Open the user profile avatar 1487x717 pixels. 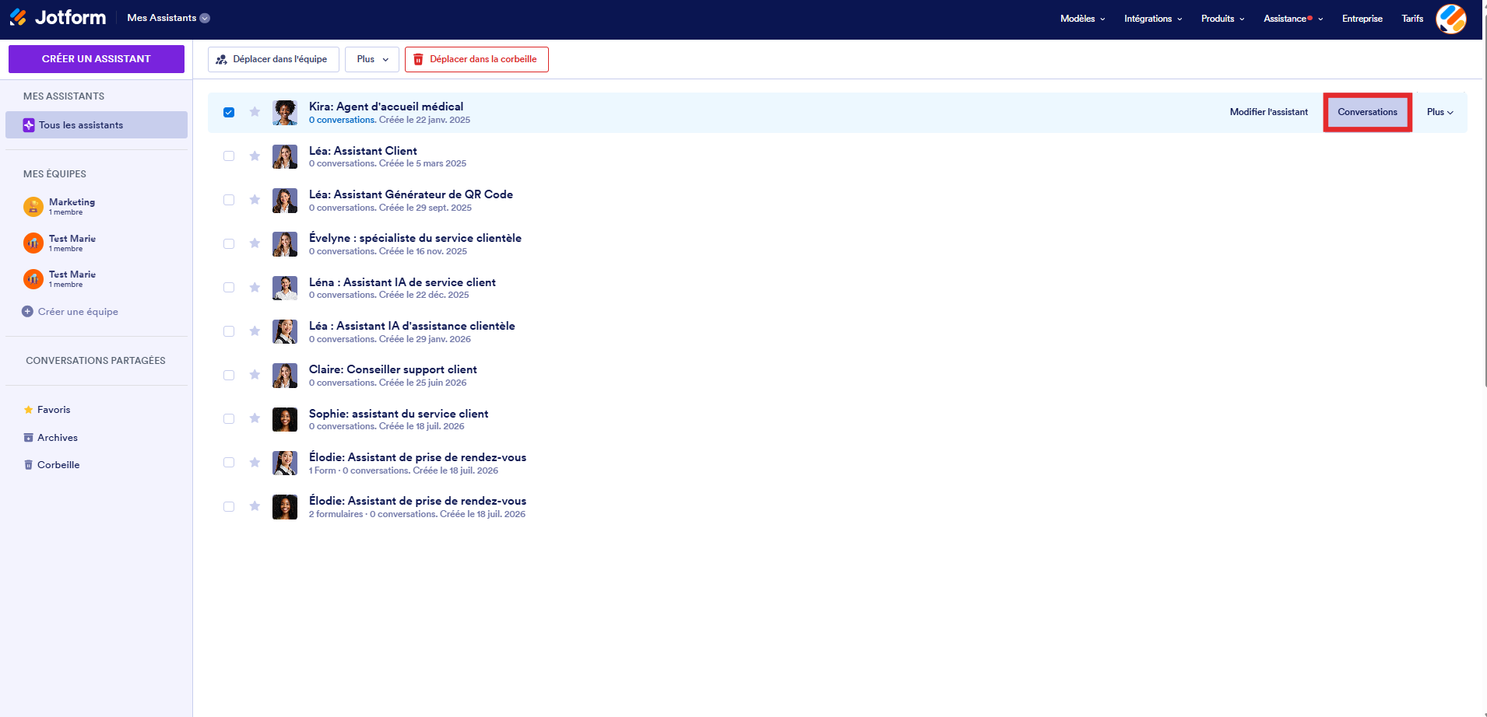1451,19
